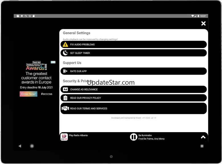
Task: Click the Play Store triangle icon
Action: [x=65, y=71]
